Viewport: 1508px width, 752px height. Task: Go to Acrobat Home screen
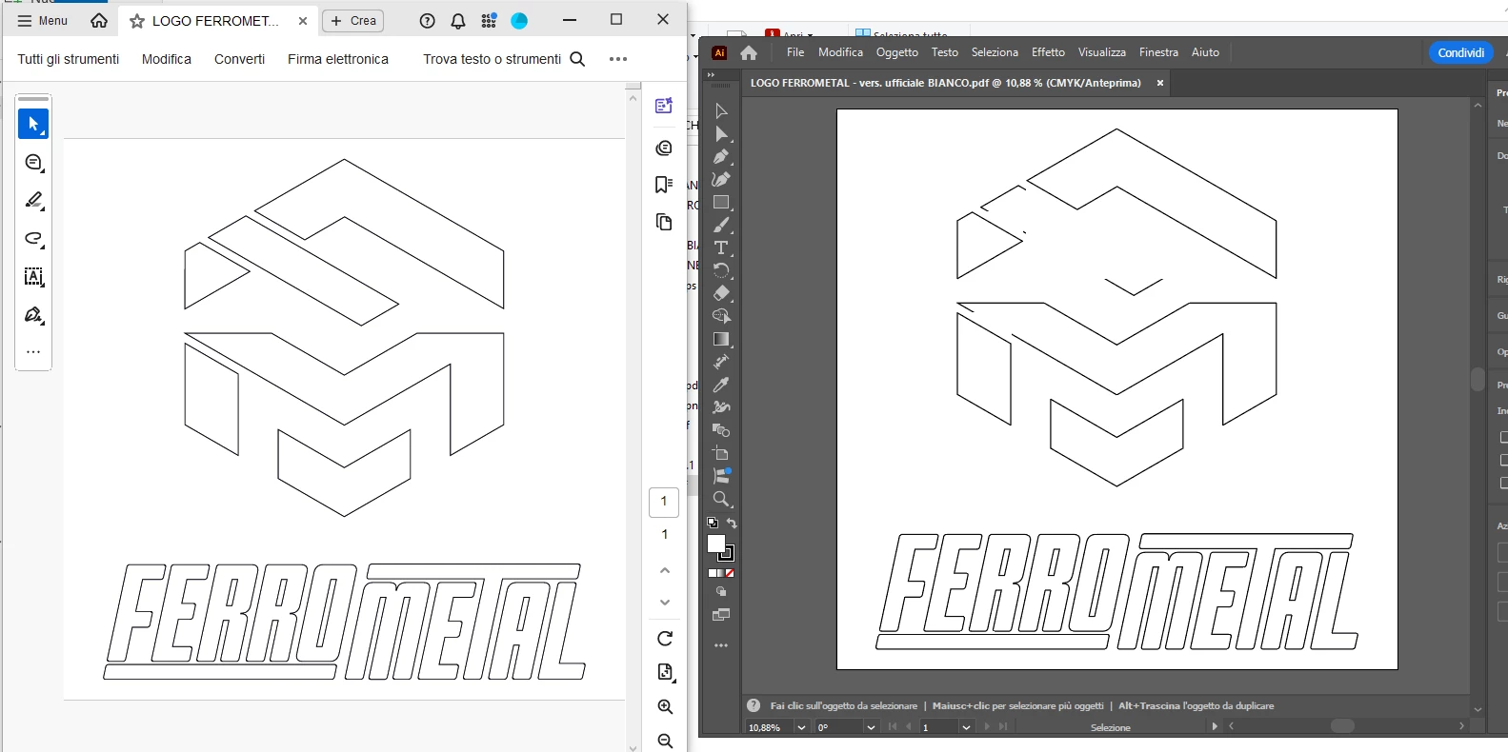coord(99,20)
